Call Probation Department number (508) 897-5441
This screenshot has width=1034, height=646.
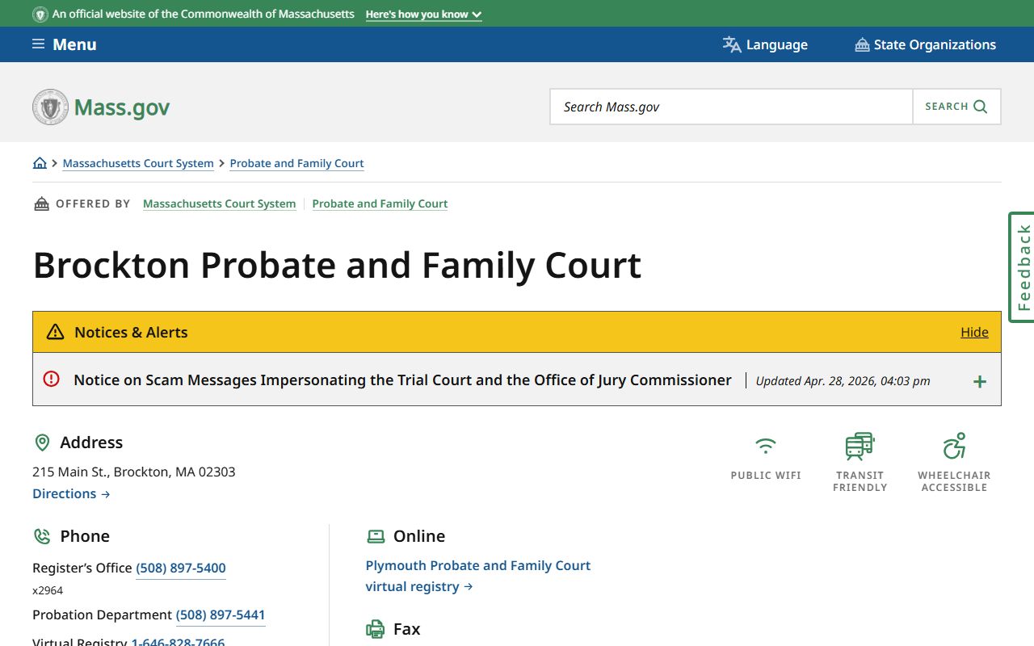tap(221, 615)
